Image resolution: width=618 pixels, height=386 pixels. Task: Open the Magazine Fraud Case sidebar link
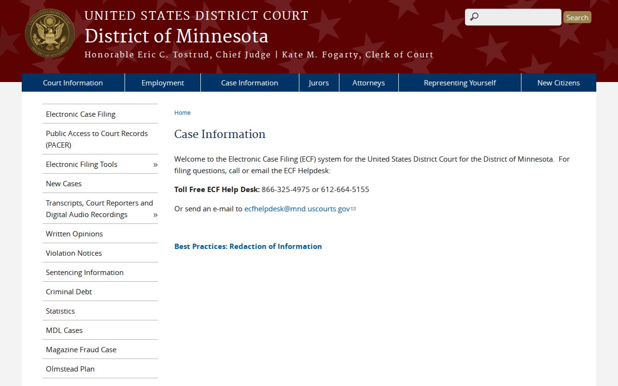click(100, 349)
